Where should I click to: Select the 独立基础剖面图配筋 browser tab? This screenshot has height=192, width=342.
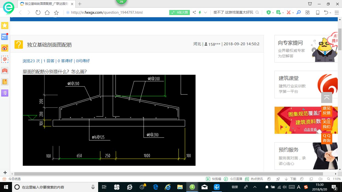pyautogui.click(x=46, y=4)
